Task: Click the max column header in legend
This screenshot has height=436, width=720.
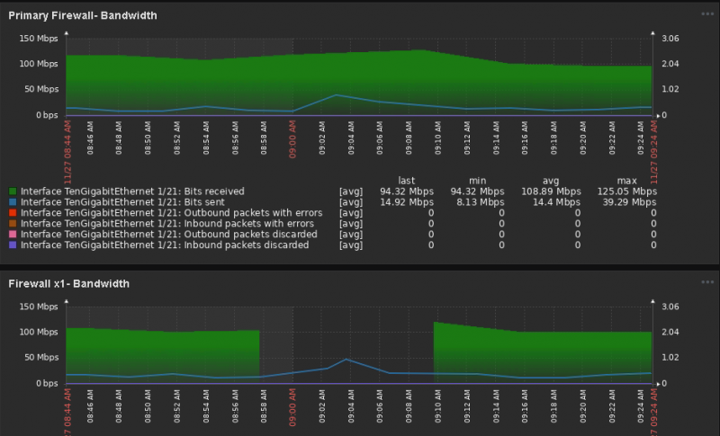Action: (x=626, y=181)
